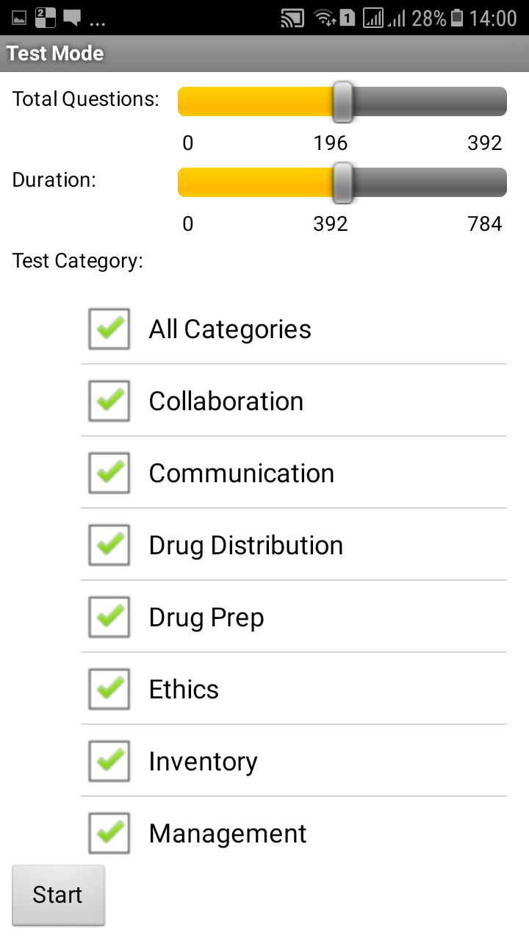
Task: Uncheck the All Categories checkbox
Action: [109, 329]
